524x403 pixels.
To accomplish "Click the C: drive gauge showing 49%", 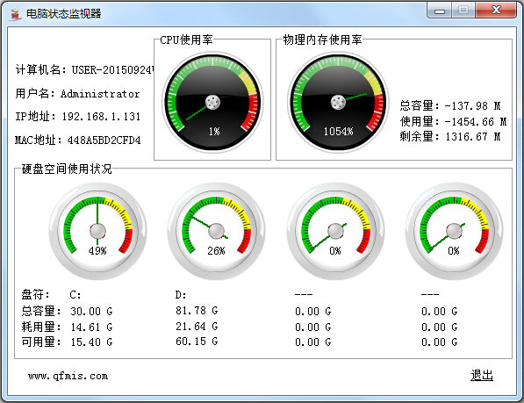I will (x=97, y=231).
